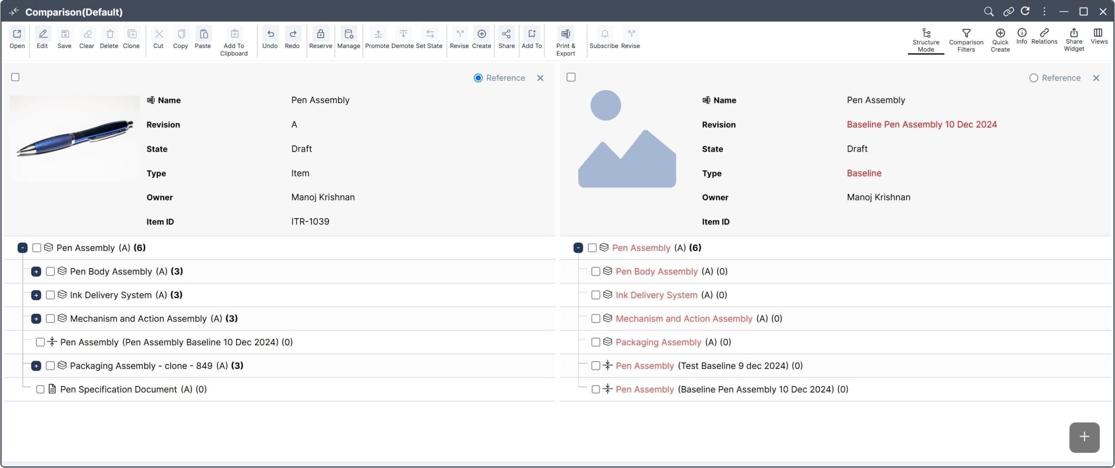The image size is (1115, 468).
Task: Click the Add To Clipboard icon
Action: click(x=234, y=34)
